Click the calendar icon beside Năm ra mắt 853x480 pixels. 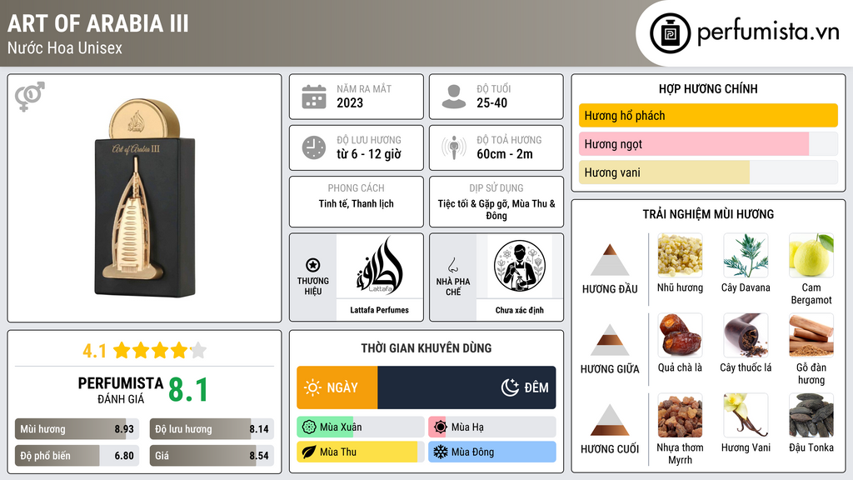314,97
